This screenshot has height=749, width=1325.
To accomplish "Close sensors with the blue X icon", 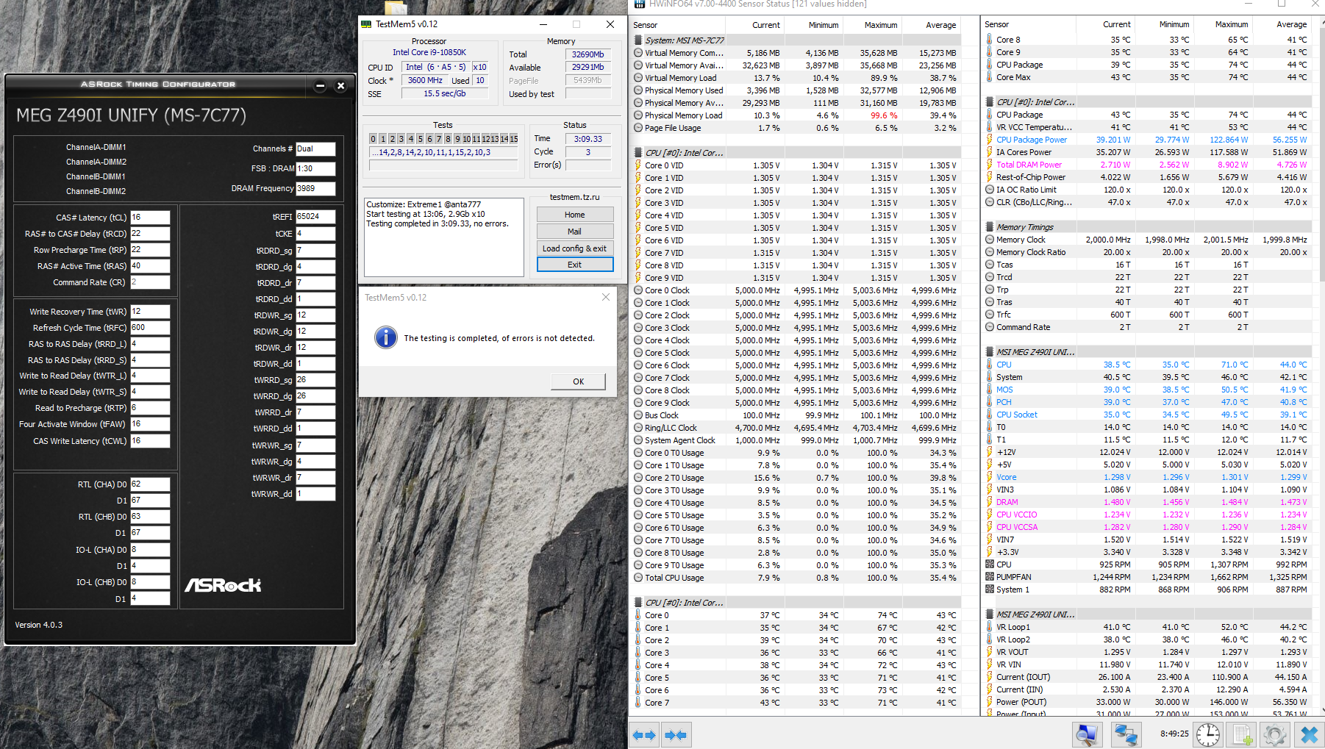I will [x=1309, y=734].
